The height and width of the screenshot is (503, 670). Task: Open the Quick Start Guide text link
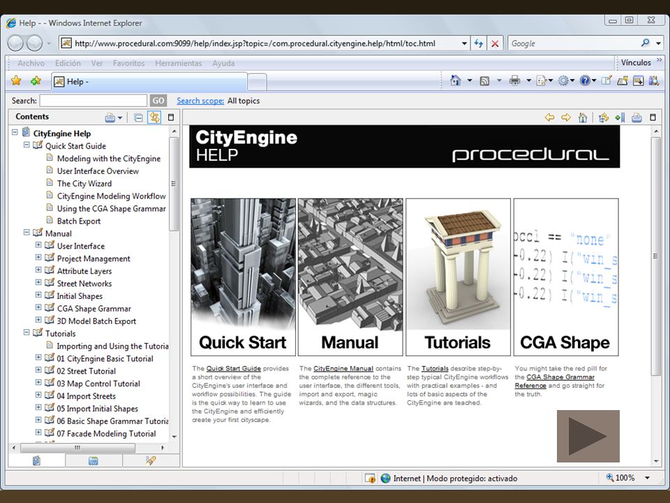point(233,368)
